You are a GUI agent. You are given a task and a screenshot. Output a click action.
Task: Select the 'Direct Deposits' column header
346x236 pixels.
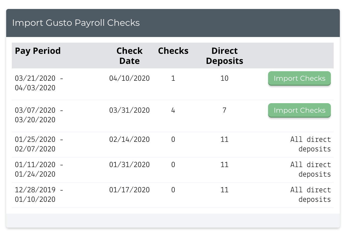point(225,56)
